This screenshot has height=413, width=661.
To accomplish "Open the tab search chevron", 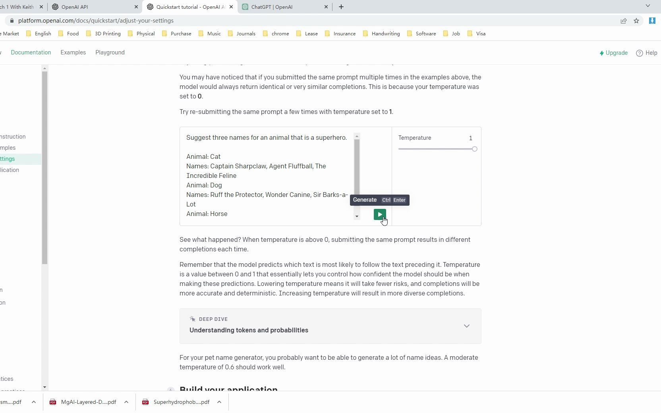I will pyautogui.click(x=648, y=6).
